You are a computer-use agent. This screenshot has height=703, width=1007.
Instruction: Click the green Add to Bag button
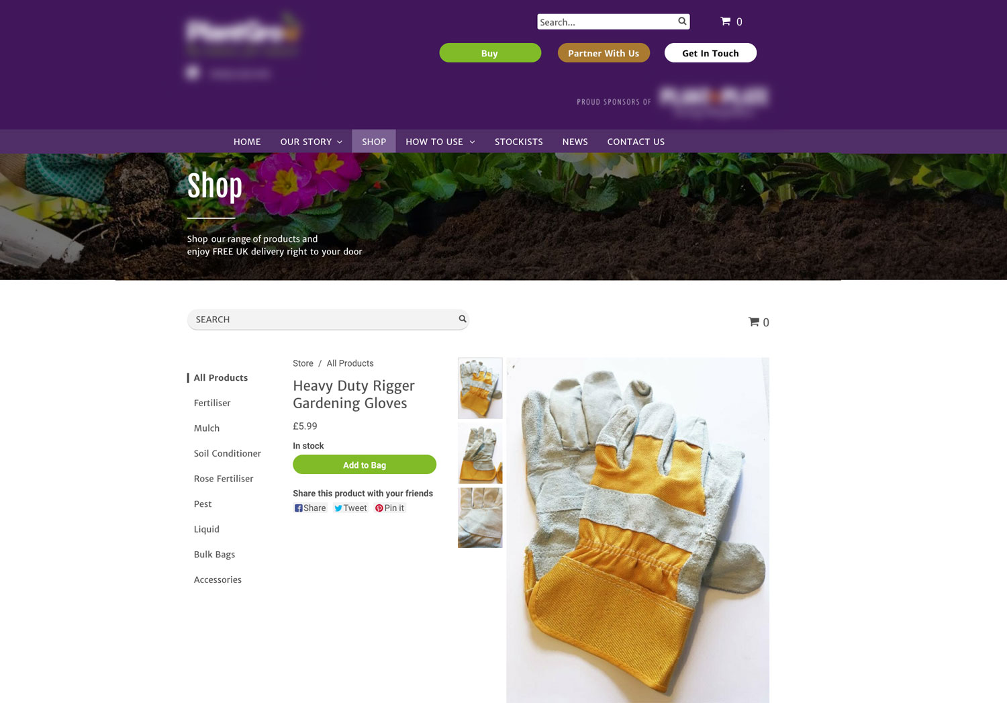365,465
